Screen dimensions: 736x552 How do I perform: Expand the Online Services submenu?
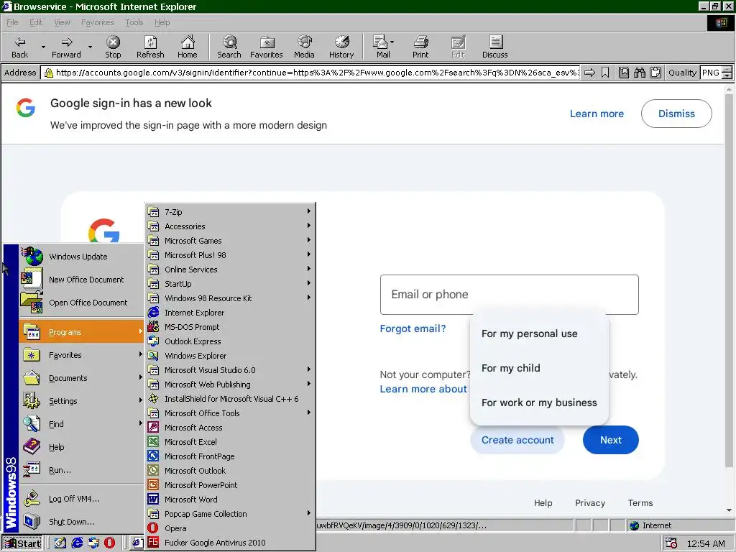click(230, 270)
